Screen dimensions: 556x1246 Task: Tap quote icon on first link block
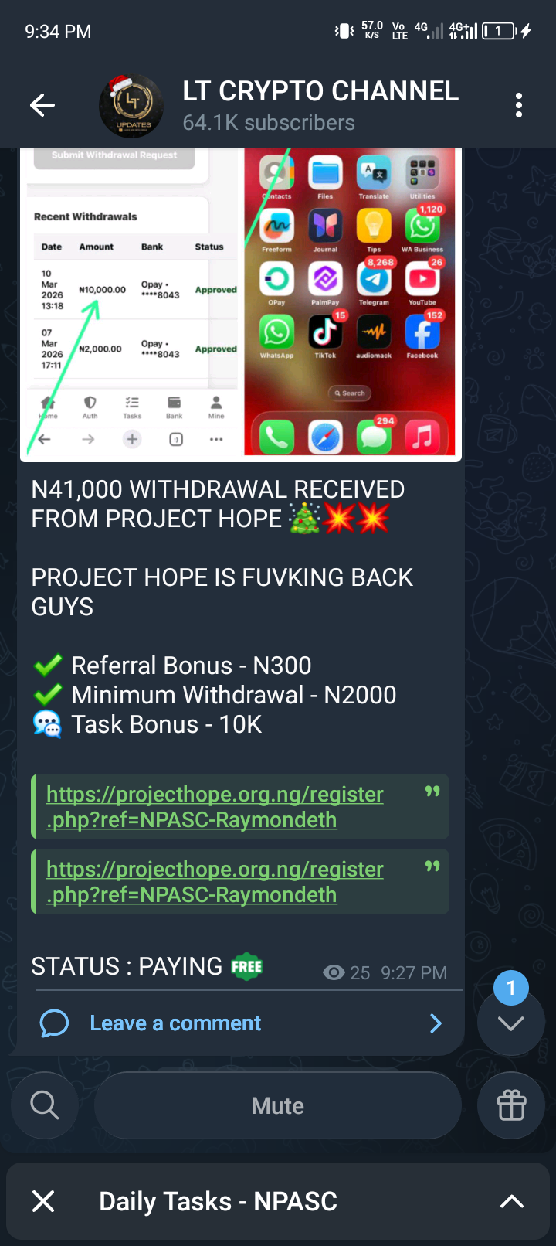click(432, 792)
